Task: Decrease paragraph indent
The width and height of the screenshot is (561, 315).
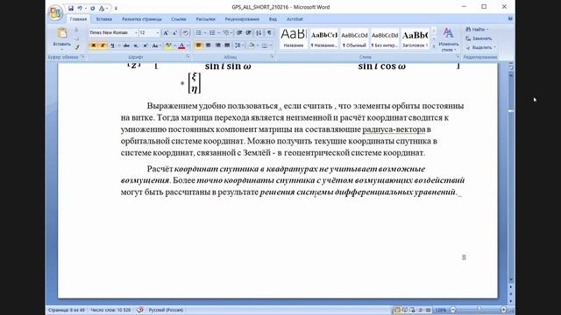Action: 239,33
